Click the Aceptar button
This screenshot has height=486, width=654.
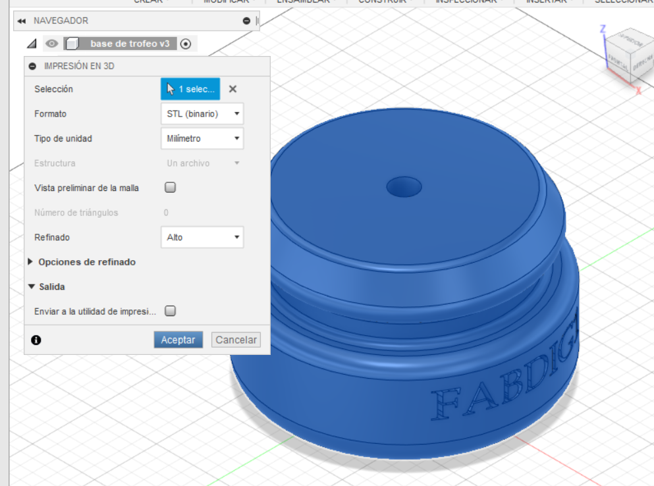178,340
